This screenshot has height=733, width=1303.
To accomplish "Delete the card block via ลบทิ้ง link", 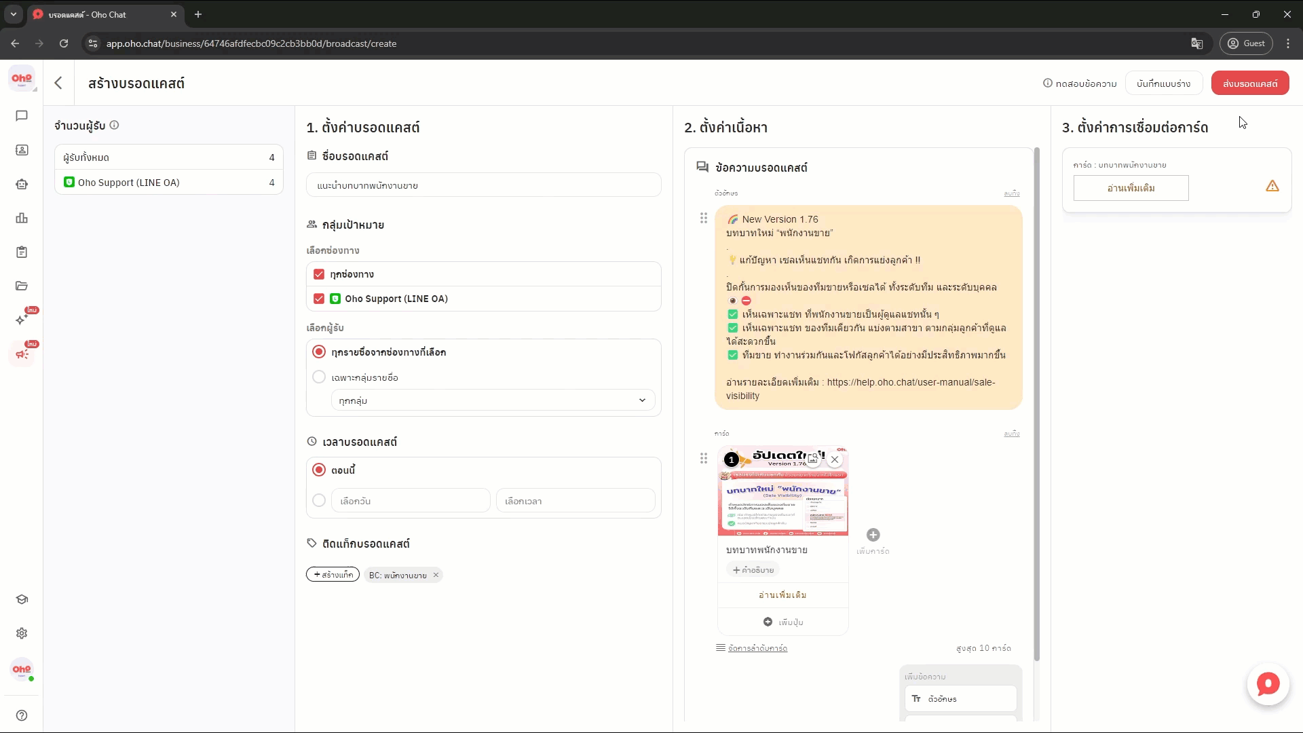I will (x=1012, y=434).
